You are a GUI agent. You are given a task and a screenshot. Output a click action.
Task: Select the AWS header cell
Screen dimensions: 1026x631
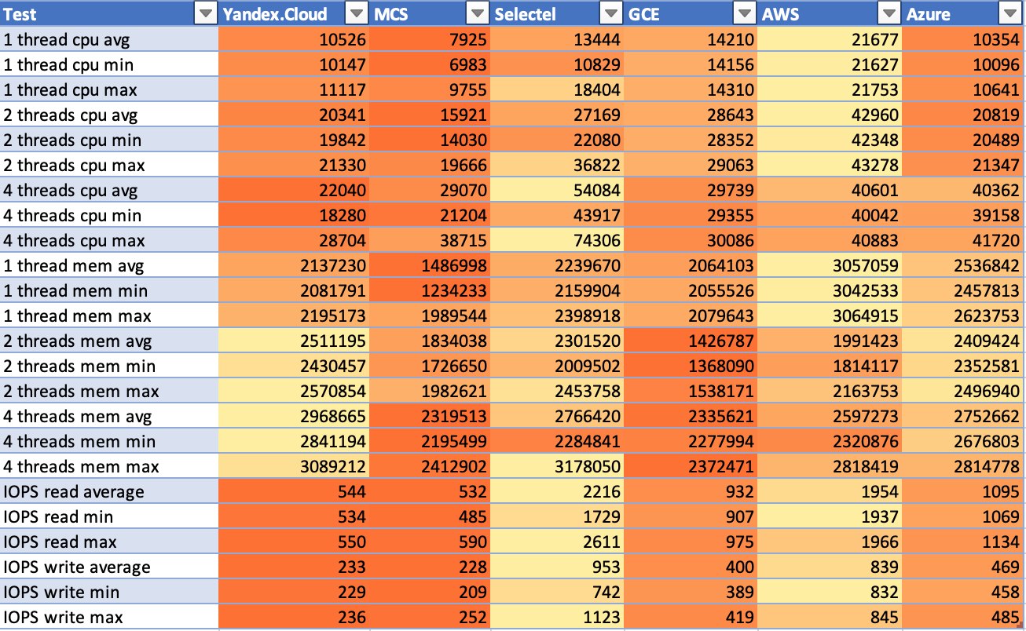pos(830,14)
